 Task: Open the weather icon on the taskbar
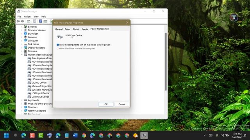(x=136, y=135)
